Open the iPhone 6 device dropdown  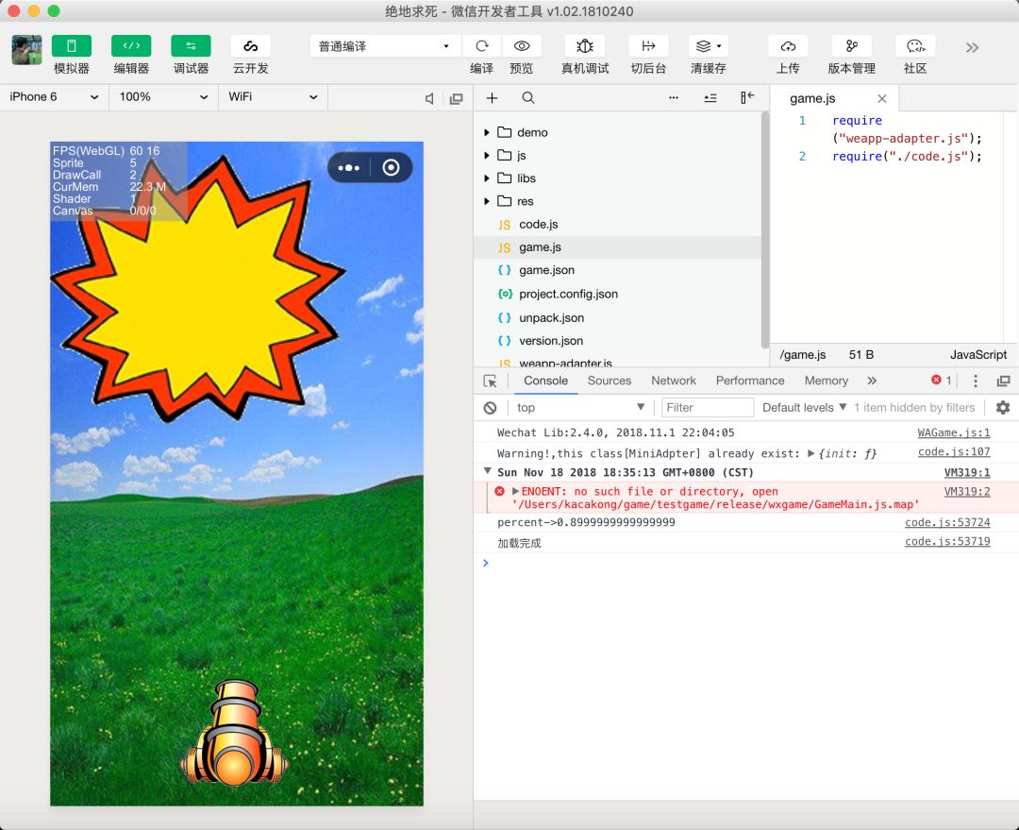coord(54,97)
